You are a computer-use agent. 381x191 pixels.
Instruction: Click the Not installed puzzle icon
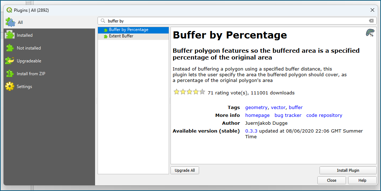tap(10, 48)
